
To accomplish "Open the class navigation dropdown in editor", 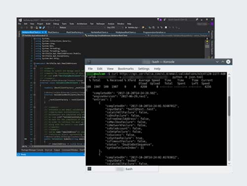I will (116, 36).
